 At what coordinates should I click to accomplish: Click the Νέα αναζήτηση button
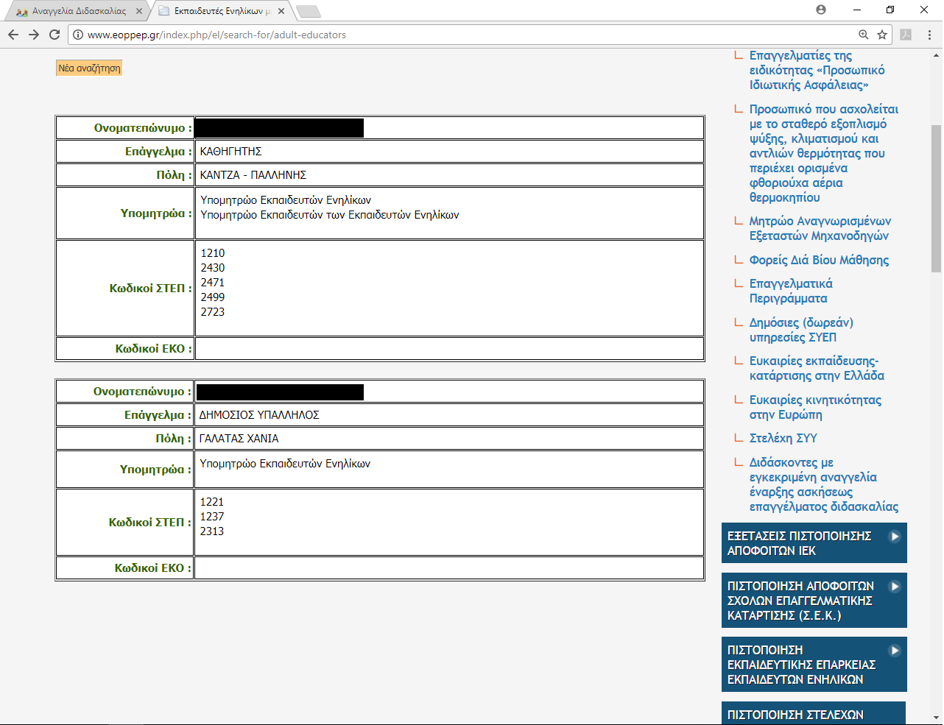tap(89, 68)
